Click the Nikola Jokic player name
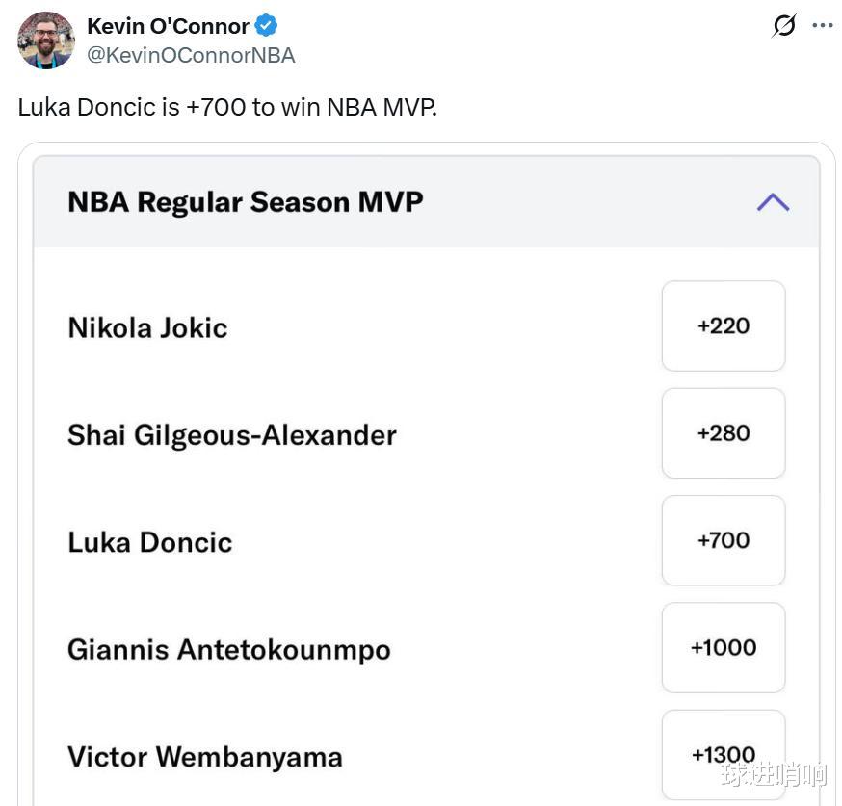This screenshot has height=806, width=842. point(147,327)
